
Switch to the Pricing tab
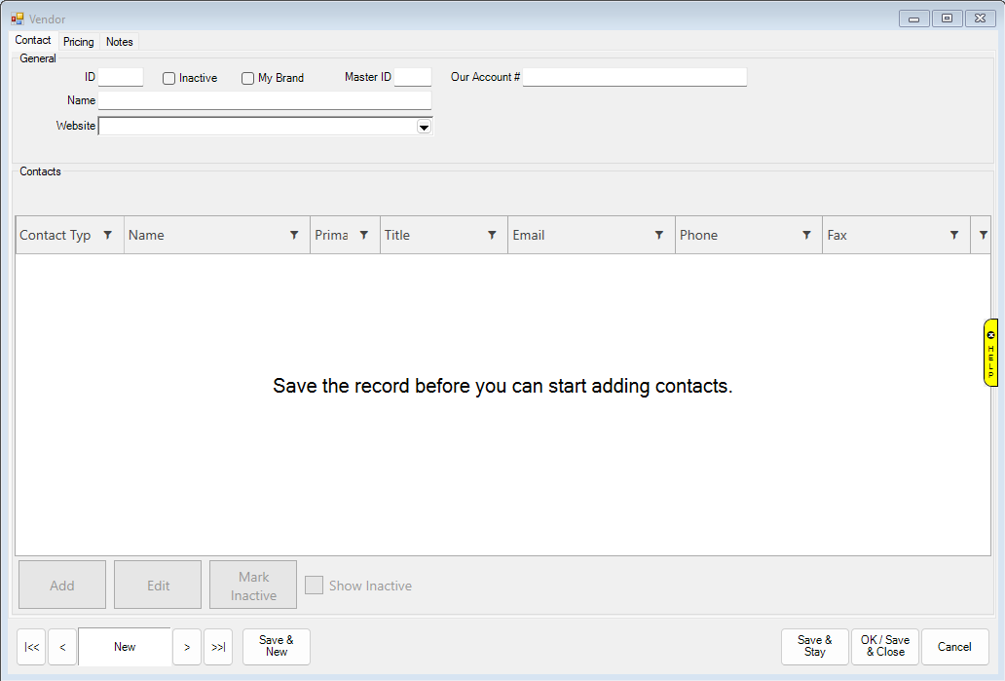[x=78, y=42]
